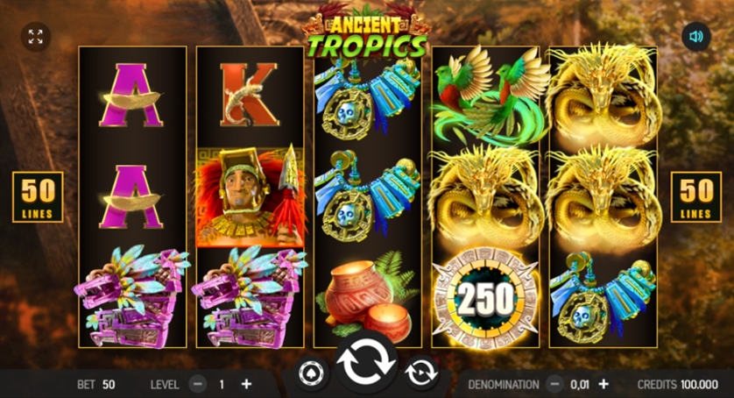Toggle fullscreen mode

(x=36, y=37)
